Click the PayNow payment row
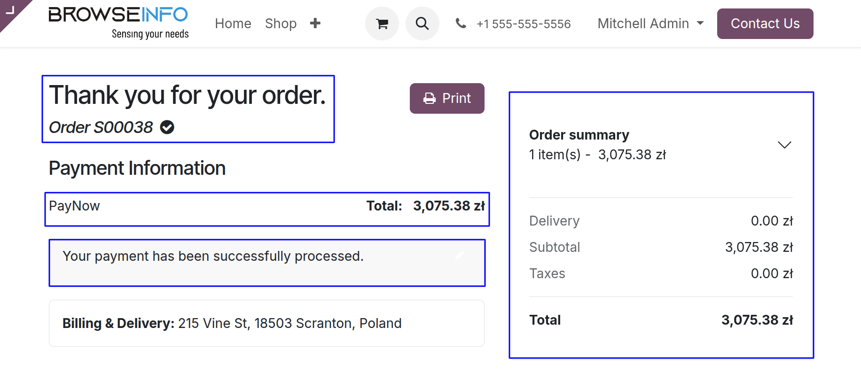 point(267,206)
